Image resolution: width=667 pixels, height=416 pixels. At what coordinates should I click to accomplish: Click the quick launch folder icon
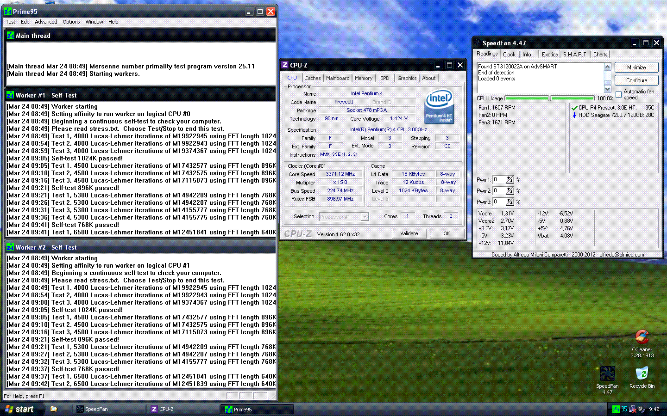tap(54, 409)
